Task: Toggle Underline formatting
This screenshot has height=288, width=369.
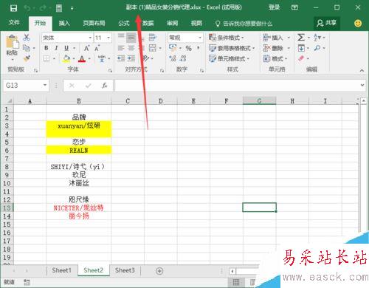Action: tap(66, 48)
